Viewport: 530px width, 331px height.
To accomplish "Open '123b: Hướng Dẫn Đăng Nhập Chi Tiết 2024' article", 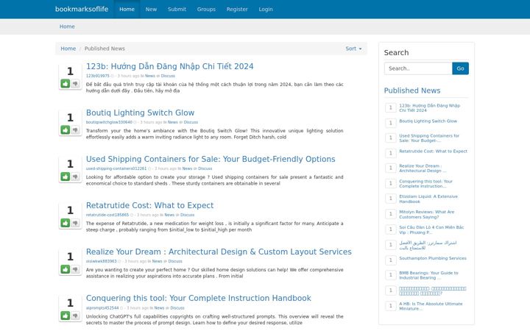I will click(170, 66).
